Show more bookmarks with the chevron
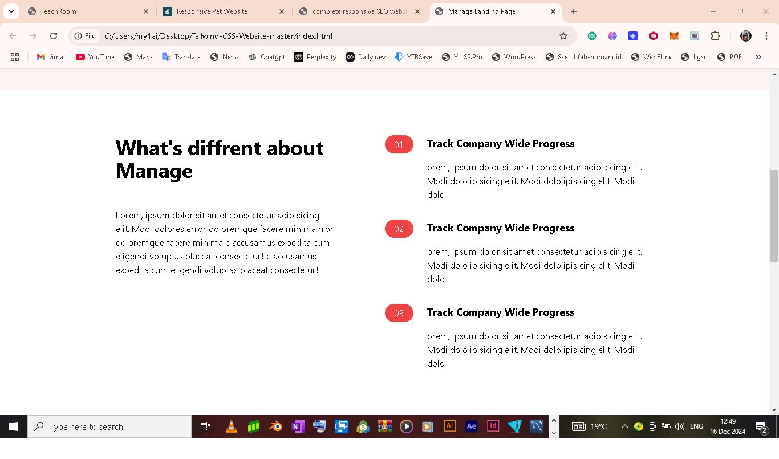Viewport: 779px width, 459px height. (x=758, y=57)
